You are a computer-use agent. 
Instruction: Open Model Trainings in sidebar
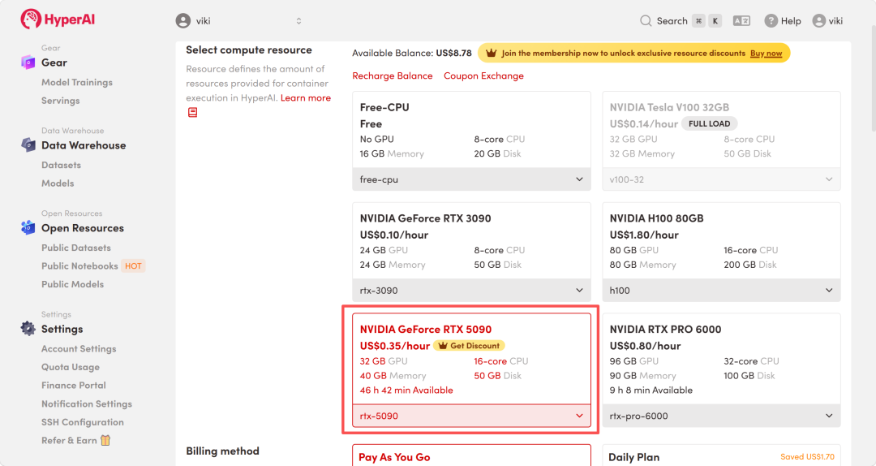pos(77,82)
